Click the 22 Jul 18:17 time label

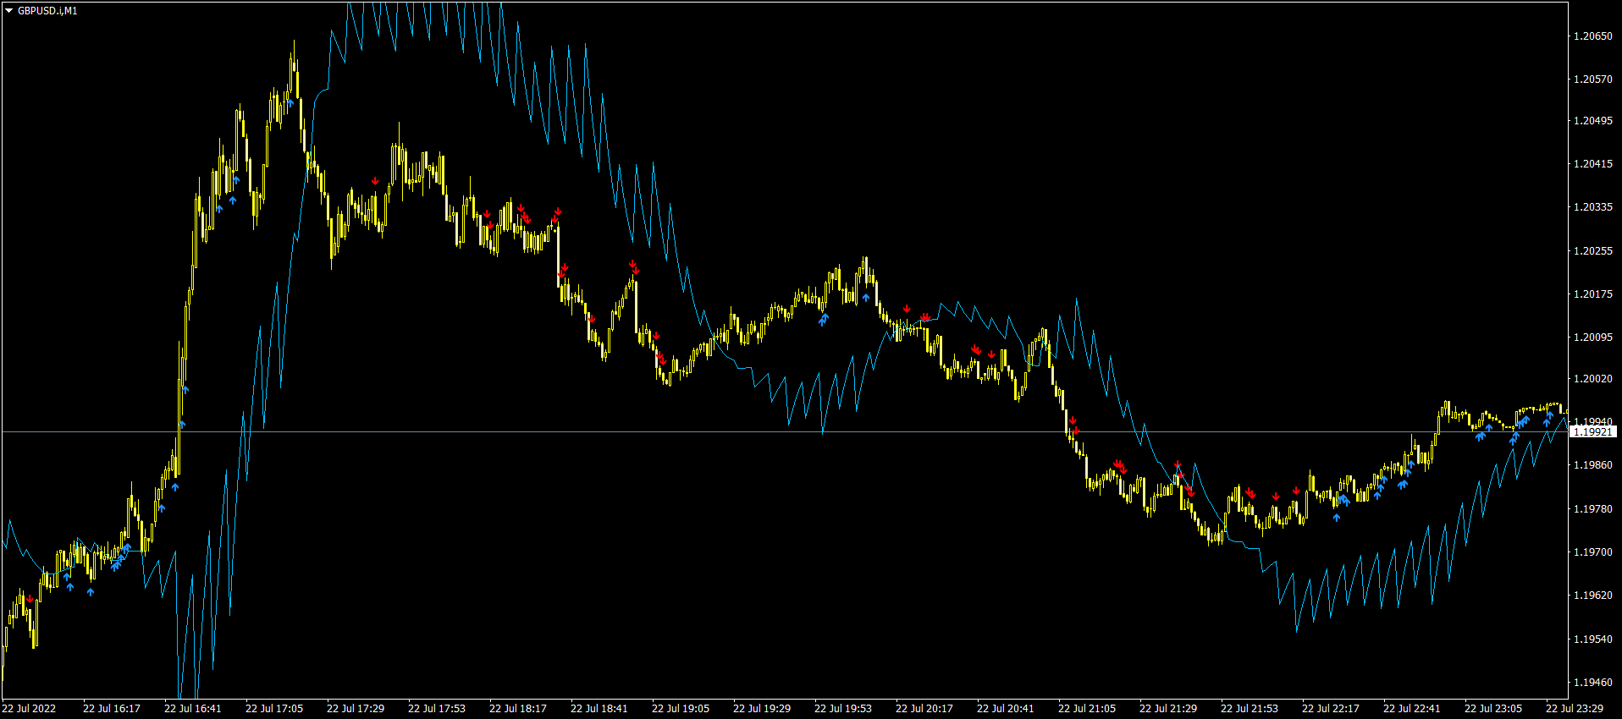518,709
